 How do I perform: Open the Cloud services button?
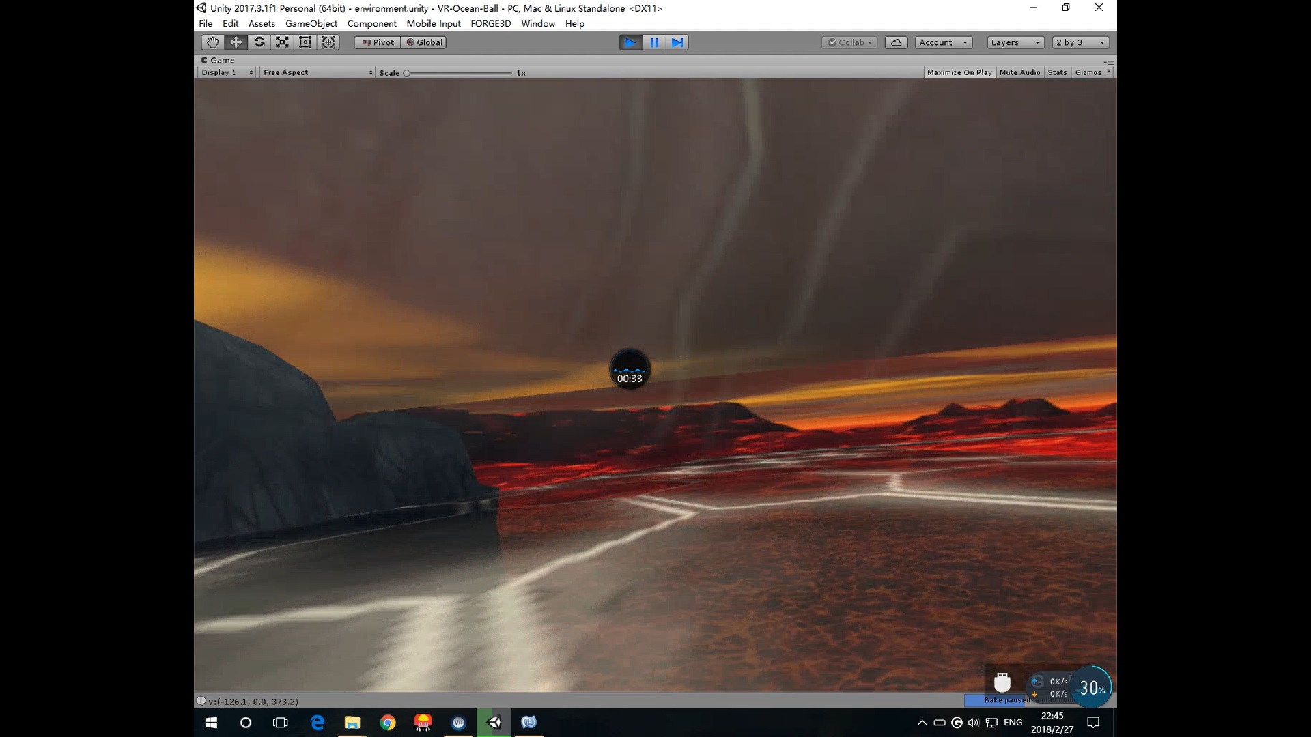click(x=896, y=42)
